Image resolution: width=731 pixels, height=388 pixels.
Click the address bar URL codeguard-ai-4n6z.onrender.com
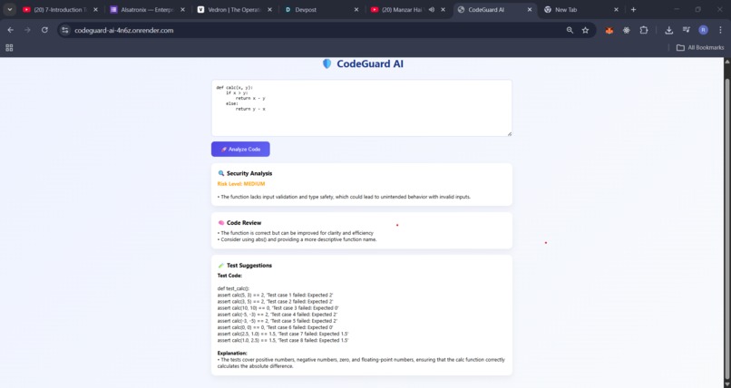[x=124, y=30]
